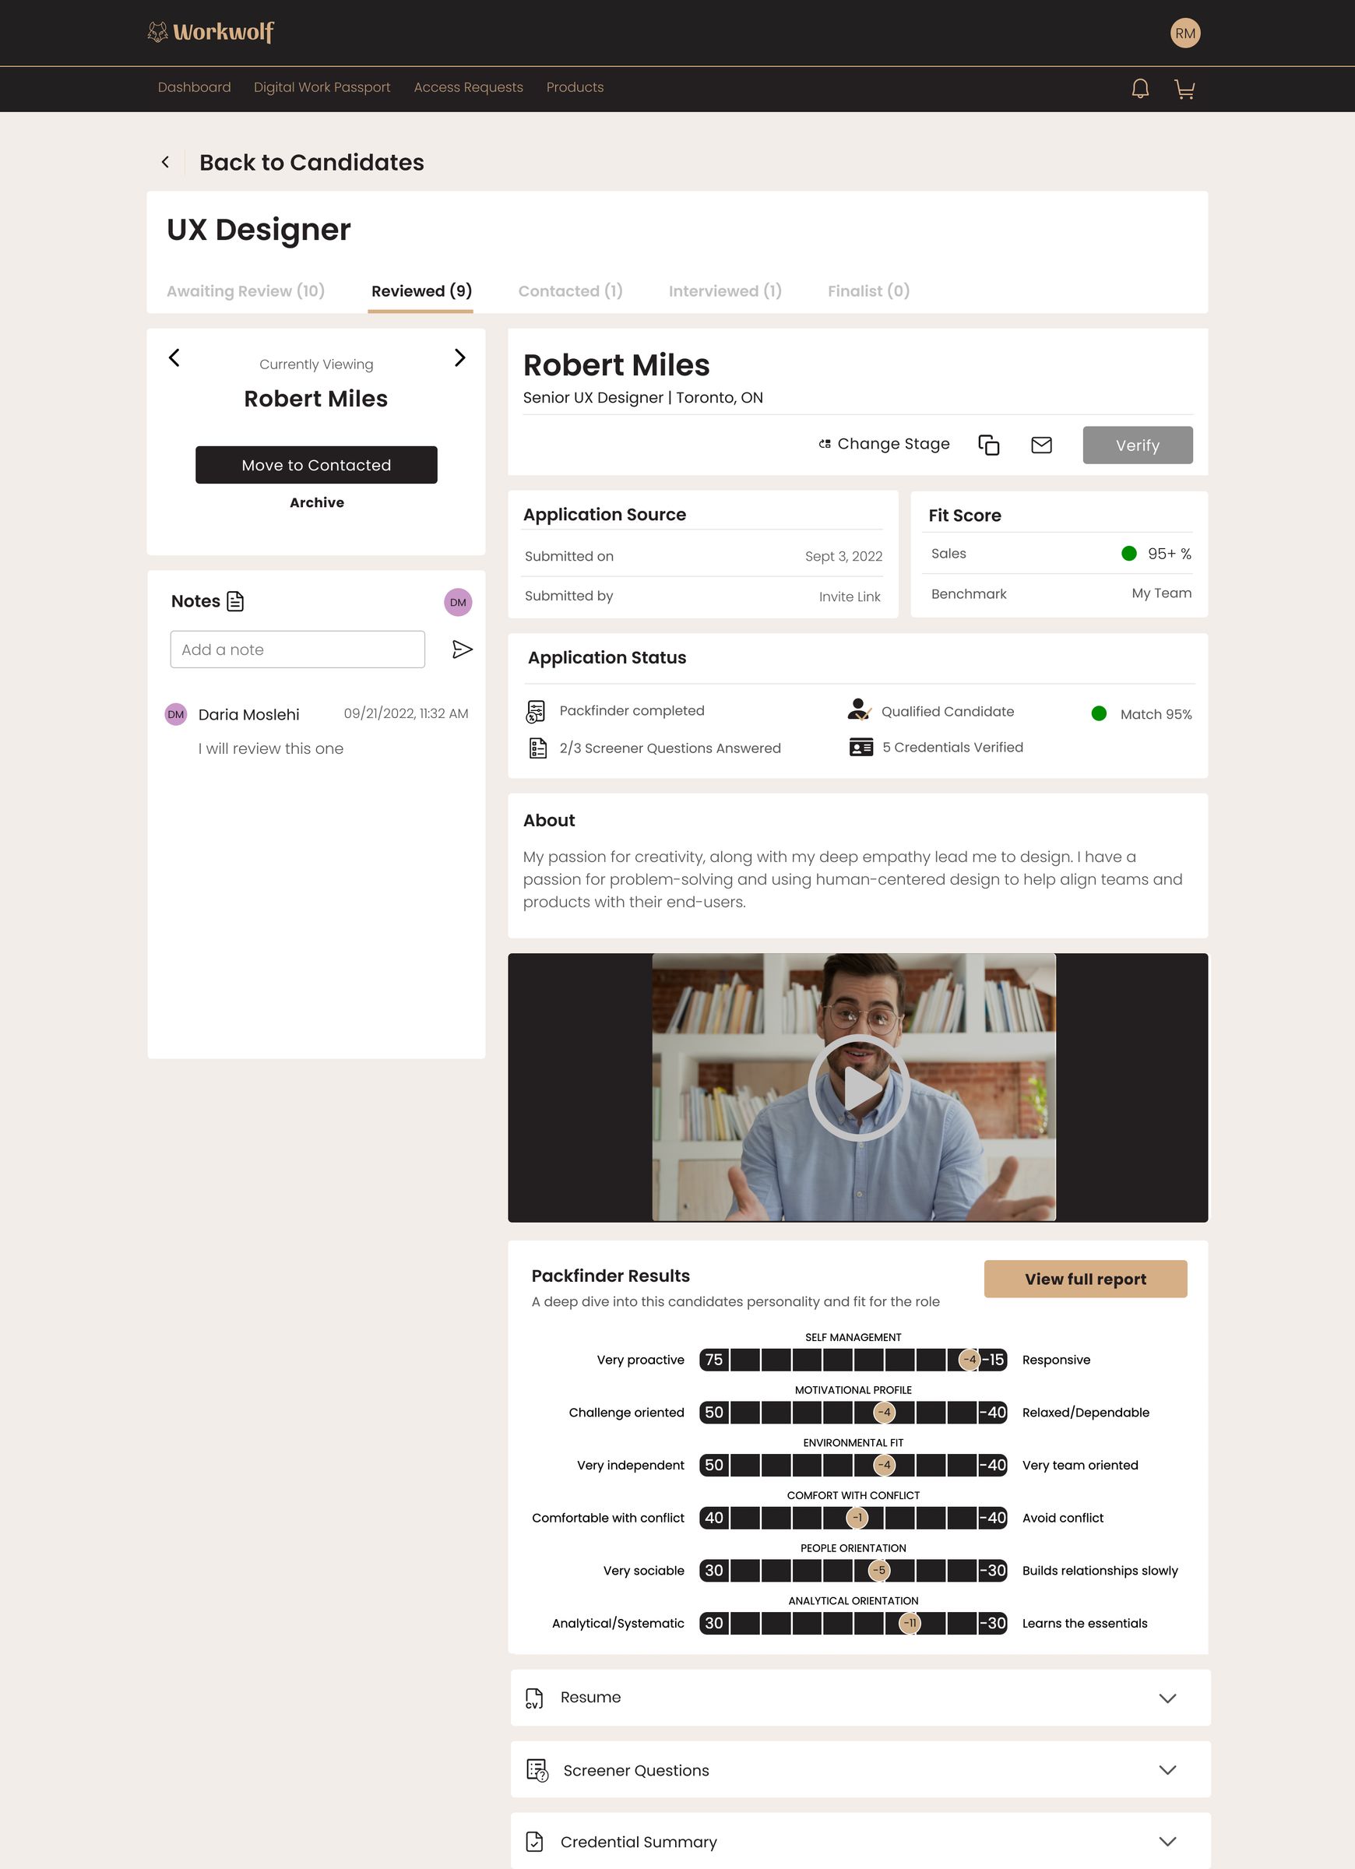Screen dimensions: 1355x1869
Task: Expand the Resume section
Action: pyautogui.click(x=1167, y=1698)
